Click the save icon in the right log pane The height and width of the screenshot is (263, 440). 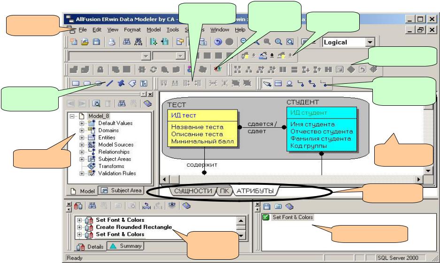coord(267,206)
